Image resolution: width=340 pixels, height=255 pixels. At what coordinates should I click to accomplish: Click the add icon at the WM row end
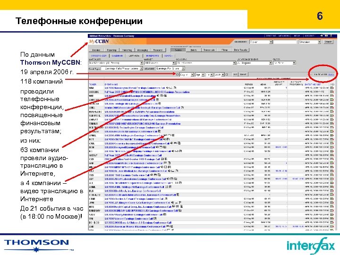pyautogui.click(x=332, y=88)
